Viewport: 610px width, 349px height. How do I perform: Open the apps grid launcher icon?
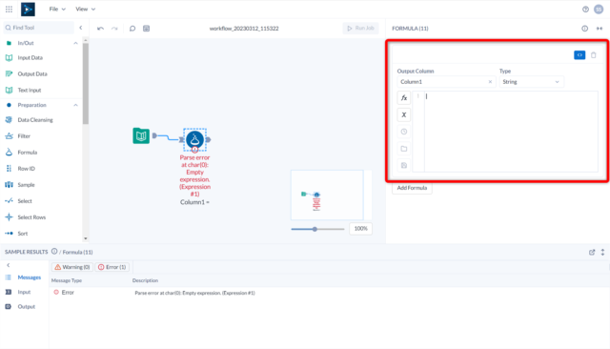click(9, 9)
